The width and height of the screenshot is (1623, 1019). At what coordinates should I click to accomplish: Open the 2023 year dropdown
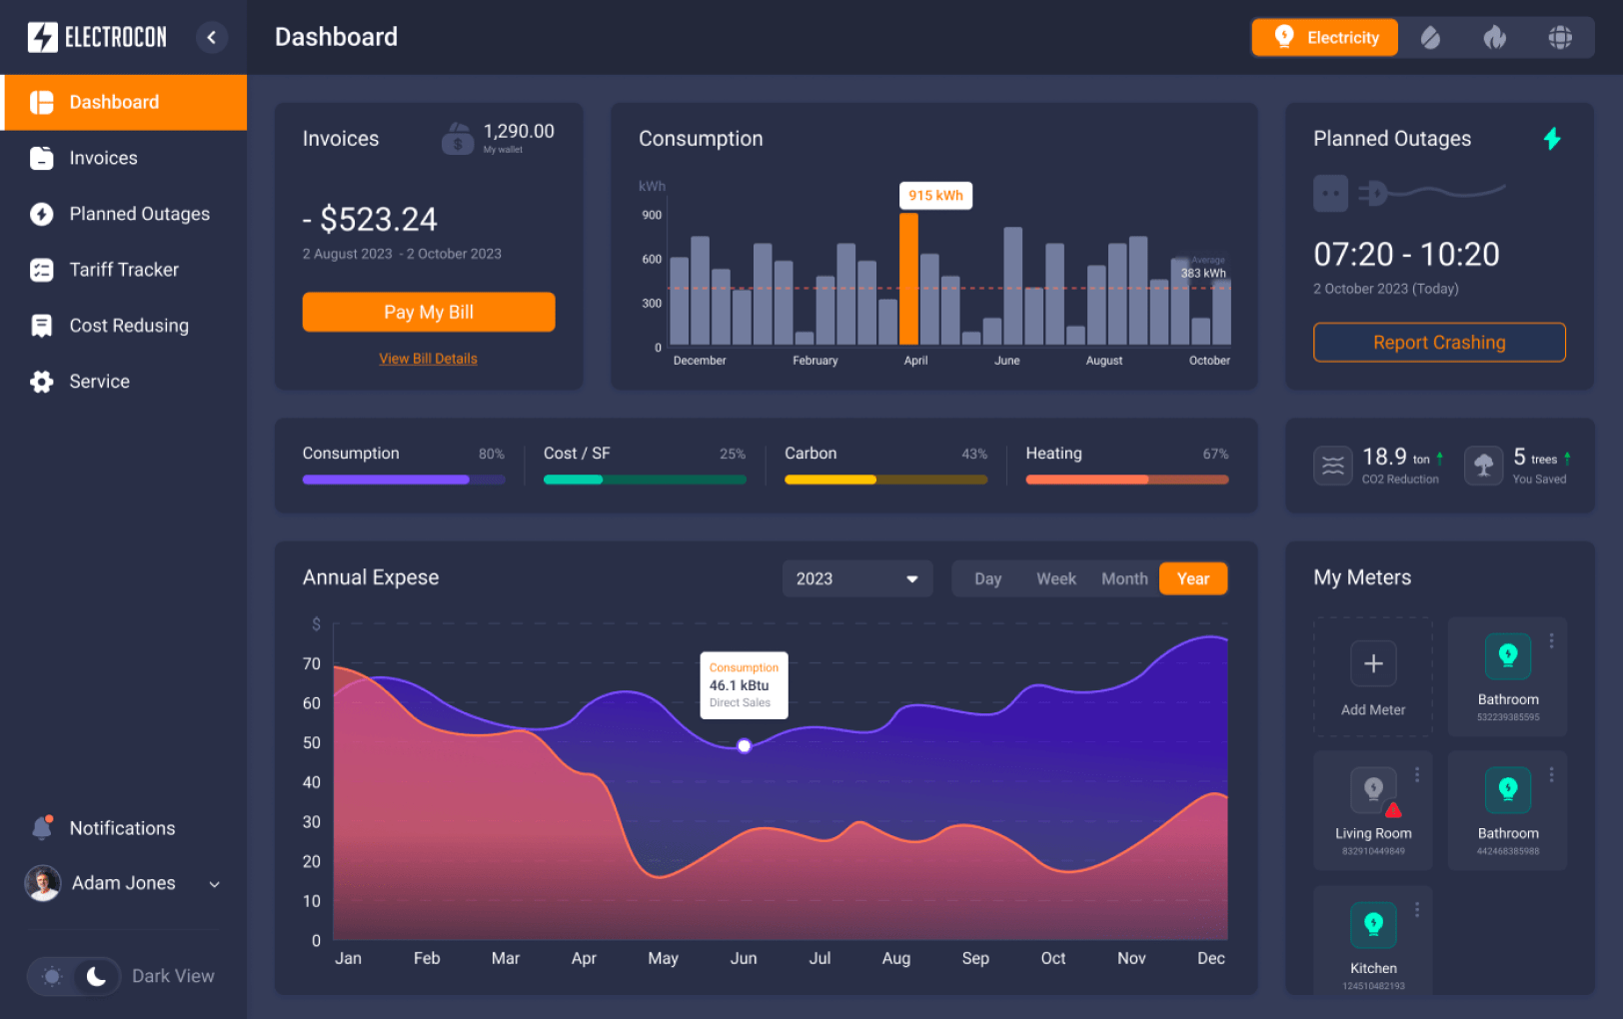coord(856,578)
